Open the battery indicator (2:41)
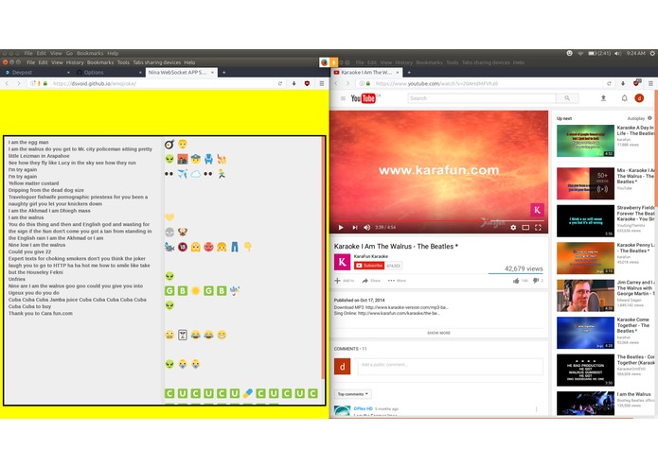The image size is (658, 467). (599, 53)
